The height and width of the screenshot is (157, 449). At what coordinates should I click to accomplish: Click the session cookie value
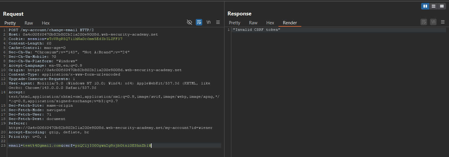coord(85,39)
